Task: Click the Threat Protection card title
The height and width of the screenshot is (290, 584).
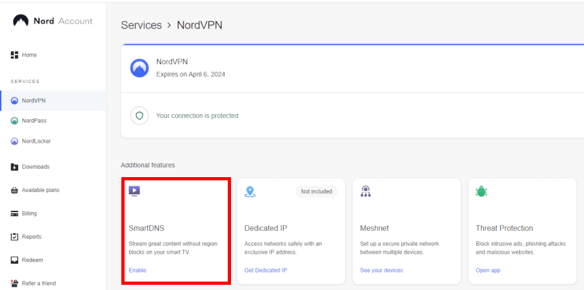Action: click(x=504, y=228)
